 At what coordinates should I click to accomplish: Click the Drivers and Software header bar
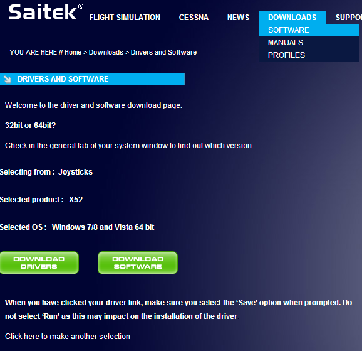tap(92, 79)
